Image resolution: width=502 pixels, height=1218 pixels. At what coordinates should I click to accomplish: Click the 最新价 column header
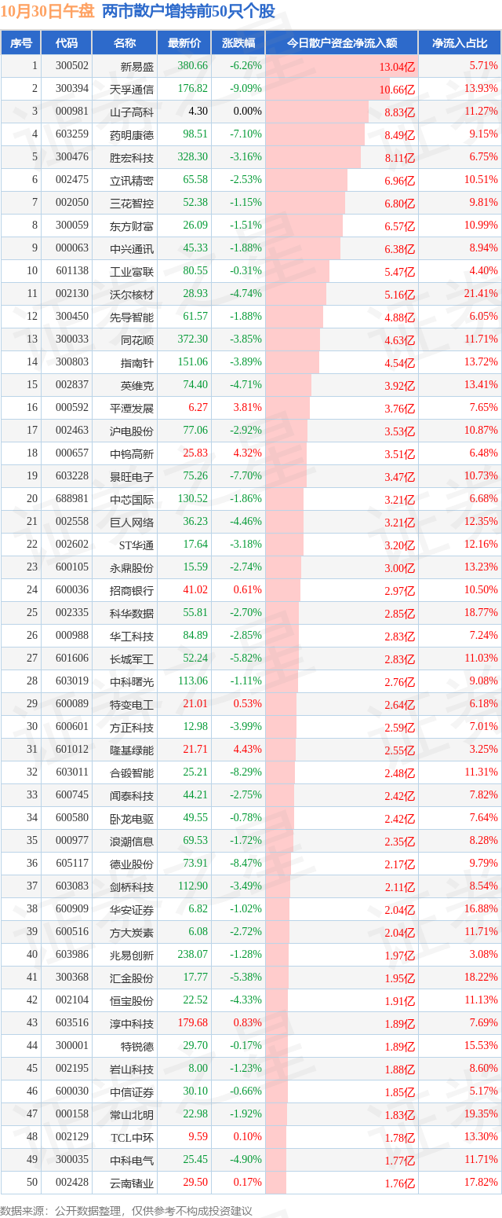coord(184,43)
